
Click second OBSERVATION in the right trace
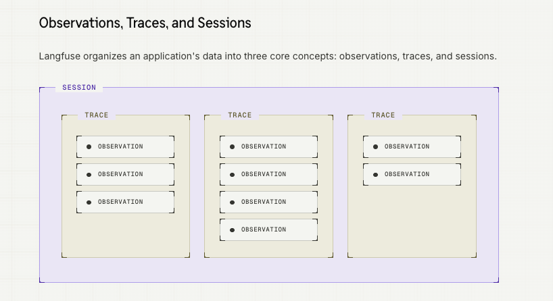(x=412, y=174)
